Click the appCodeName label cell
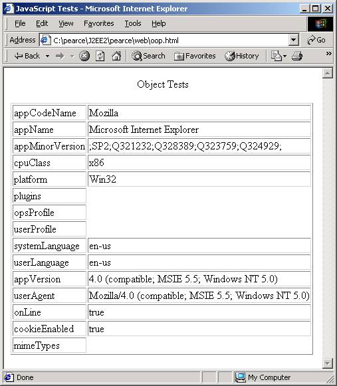Image resolution: width=337 pixels, height=386 pixels. [49, 113]
